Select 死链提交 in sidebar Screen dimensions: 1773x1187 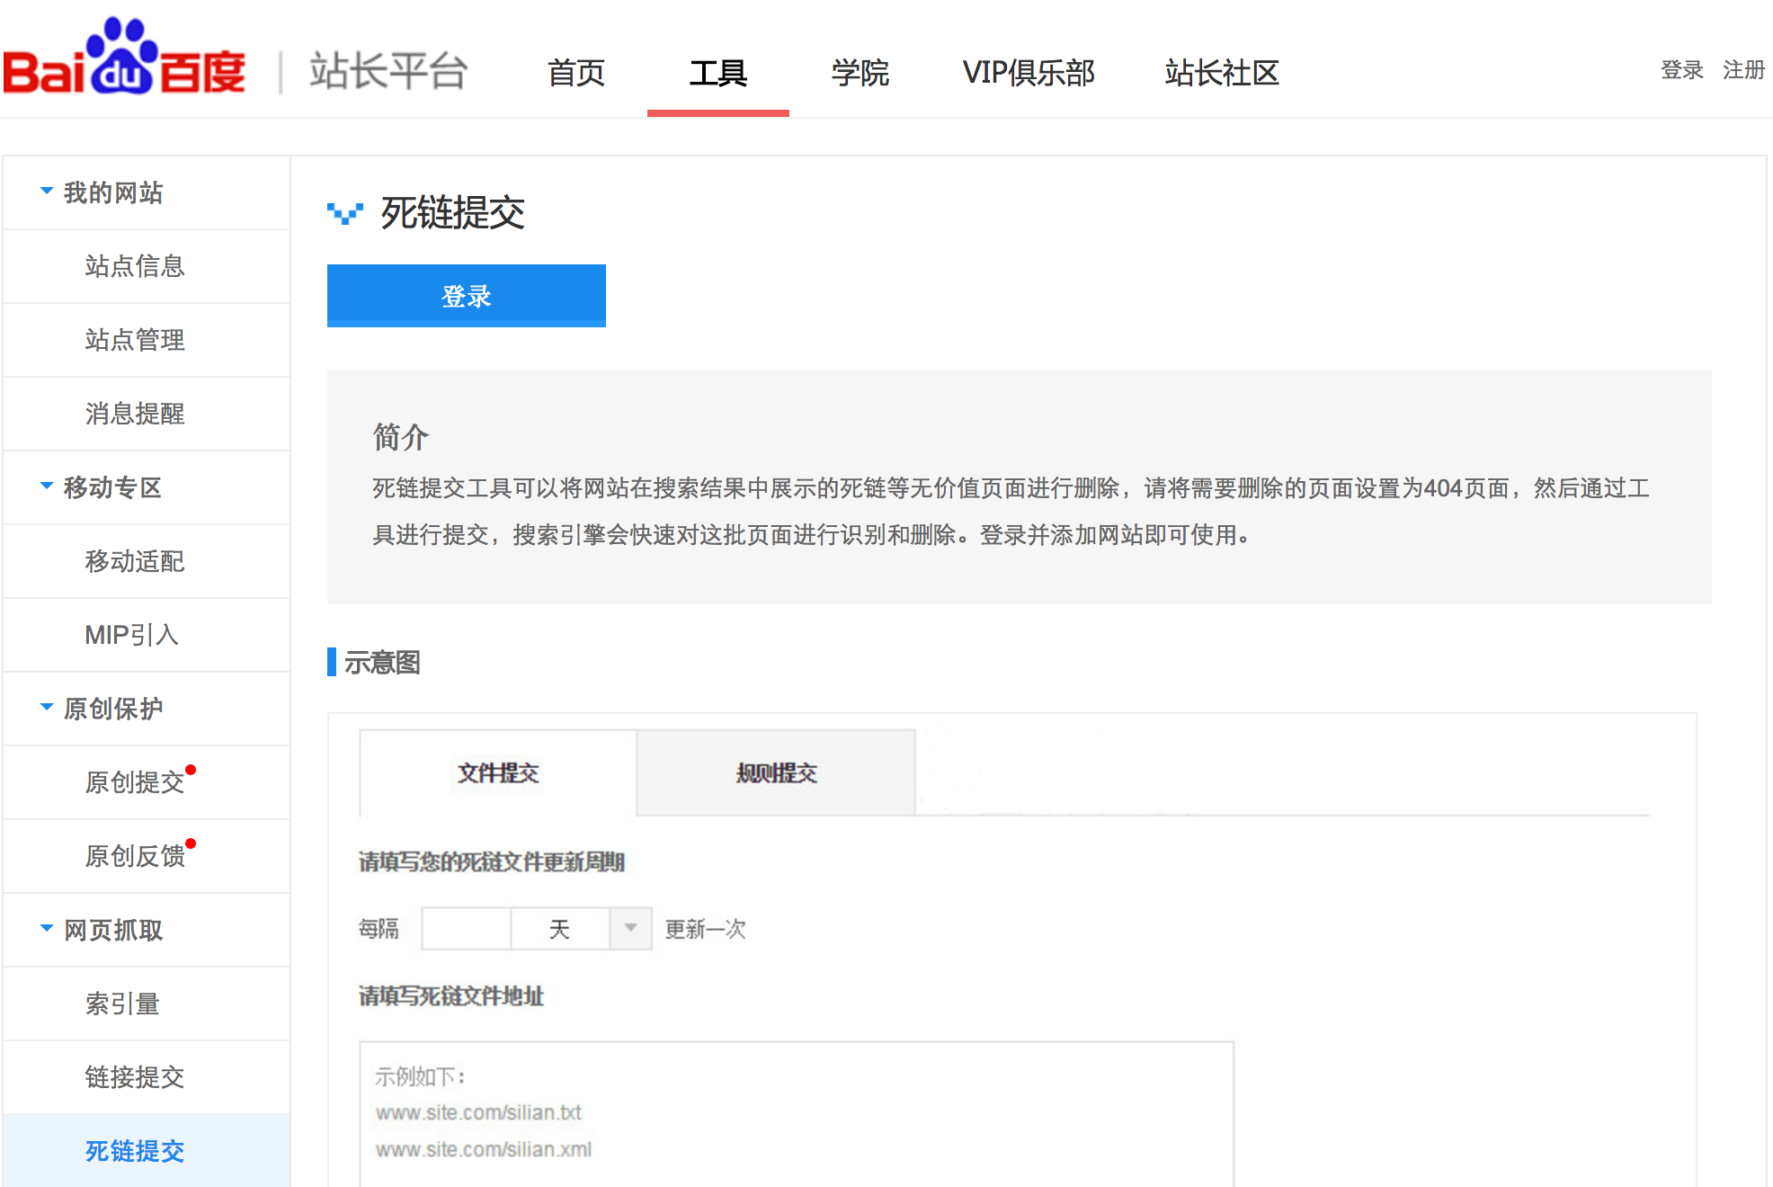(147, 1151)
